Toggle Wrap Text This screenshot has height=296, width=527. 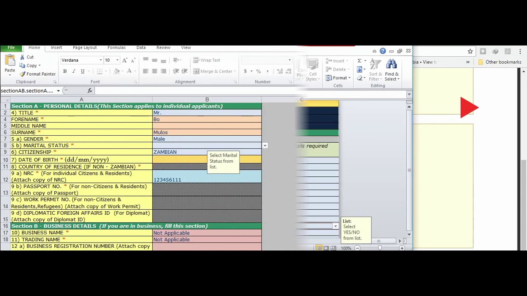(207, 60)
